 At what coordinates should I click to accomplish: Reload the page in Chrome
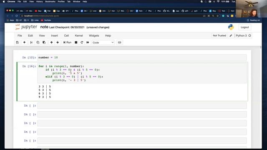(17, 16)
